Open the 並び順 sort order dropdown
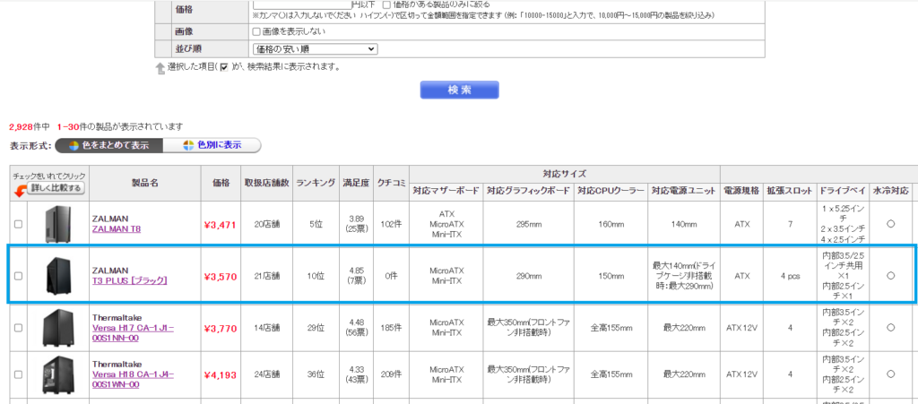 click(315, 49)
